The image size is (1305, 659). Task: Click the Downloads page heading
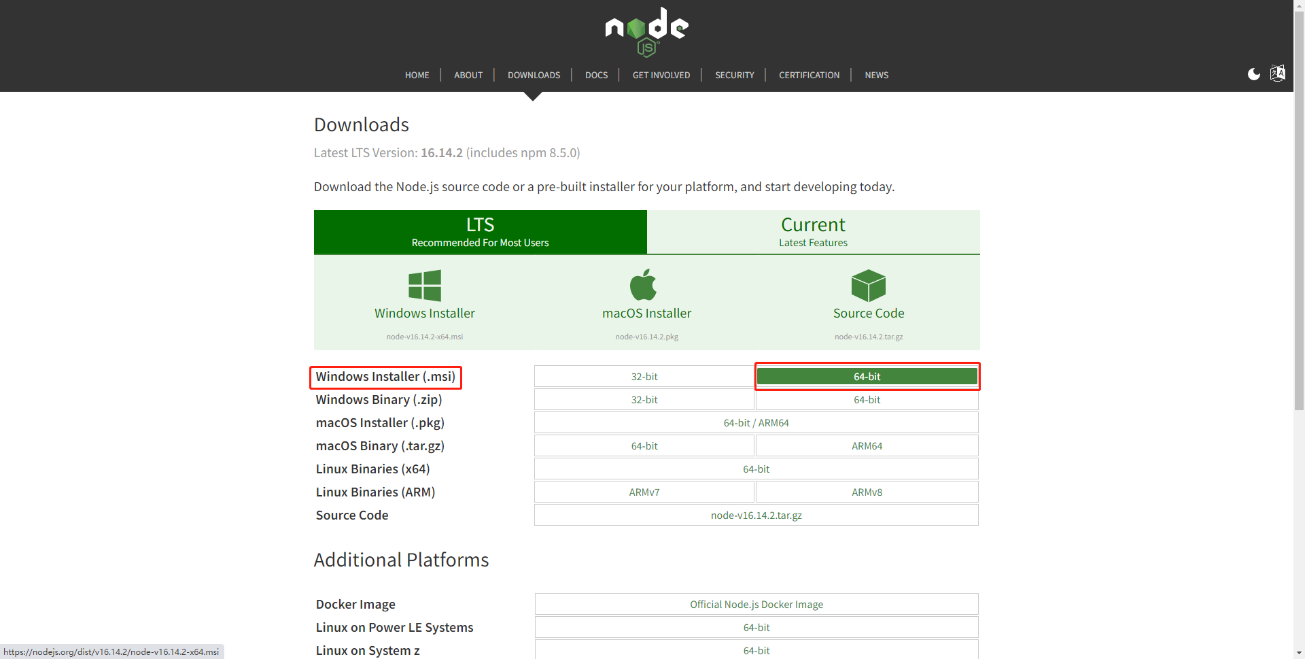(x=362, y=125)
